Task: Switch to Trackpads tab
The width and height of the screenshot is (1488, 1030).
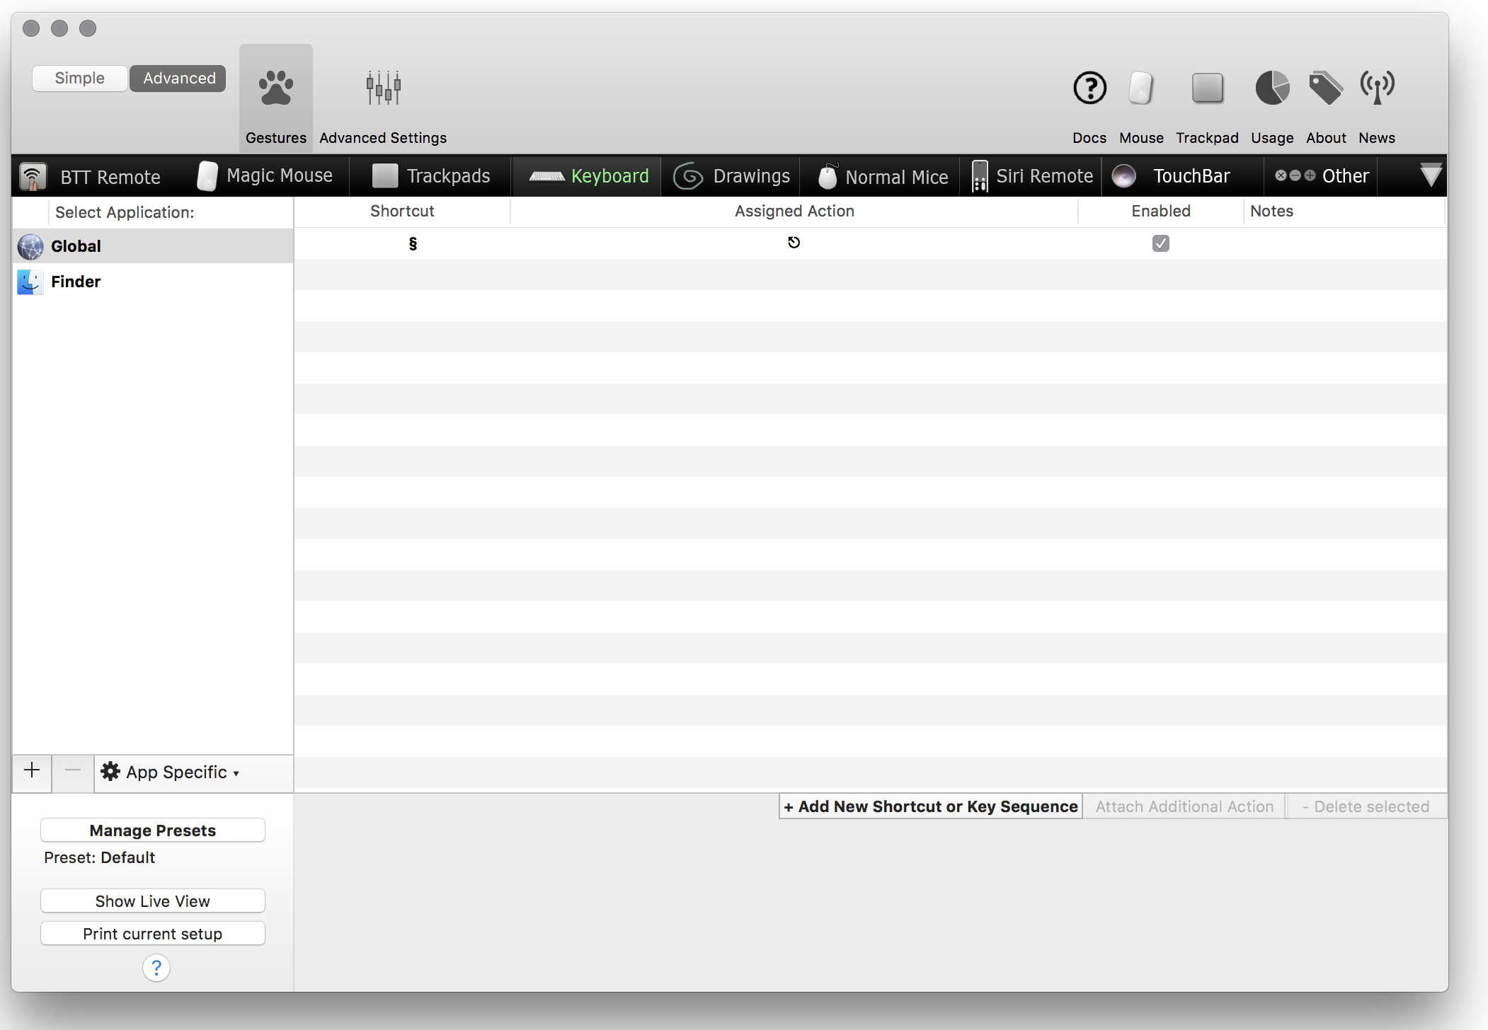Action: pos(430,176)
